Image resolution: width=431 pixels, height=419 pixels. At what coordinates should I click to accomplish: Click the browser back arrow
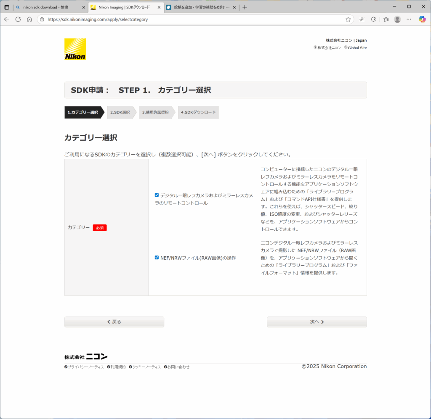(7, 19)
